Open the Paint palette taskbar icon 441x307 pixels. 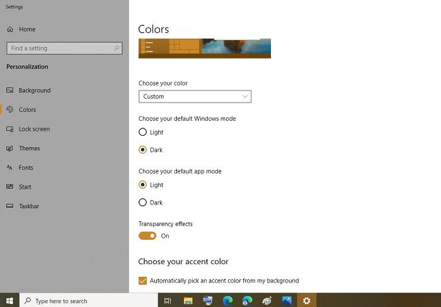[267, 301]
